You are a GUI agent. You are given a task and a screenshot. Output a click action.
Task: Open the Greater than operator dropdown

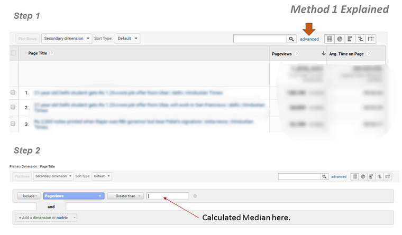click(x=125, y=196)
